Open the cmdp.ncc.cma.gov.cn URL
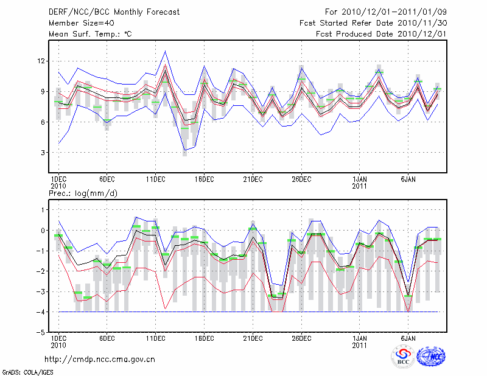 point(100,359)
